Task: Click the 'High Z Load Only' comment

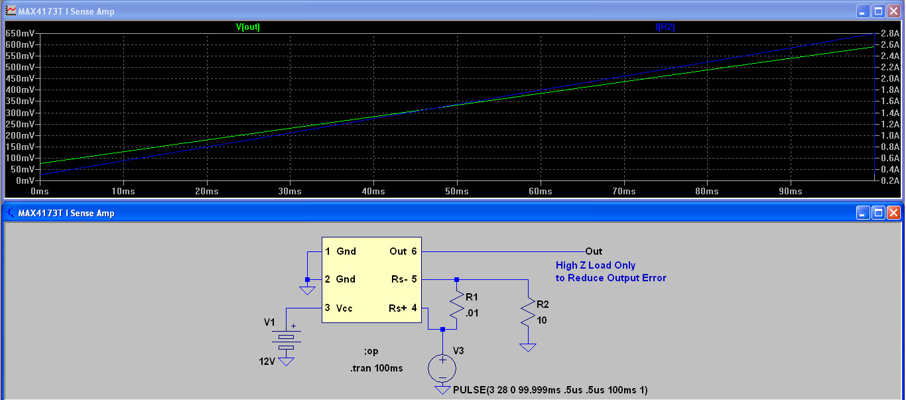Action: (x=596, y=265)
